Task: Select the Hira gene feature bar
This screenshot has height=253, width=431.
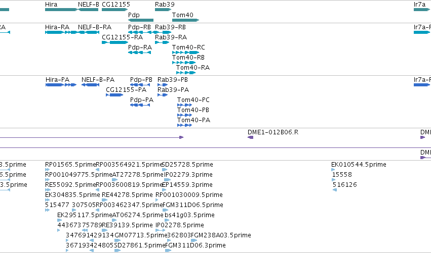Action: [62, 10]
